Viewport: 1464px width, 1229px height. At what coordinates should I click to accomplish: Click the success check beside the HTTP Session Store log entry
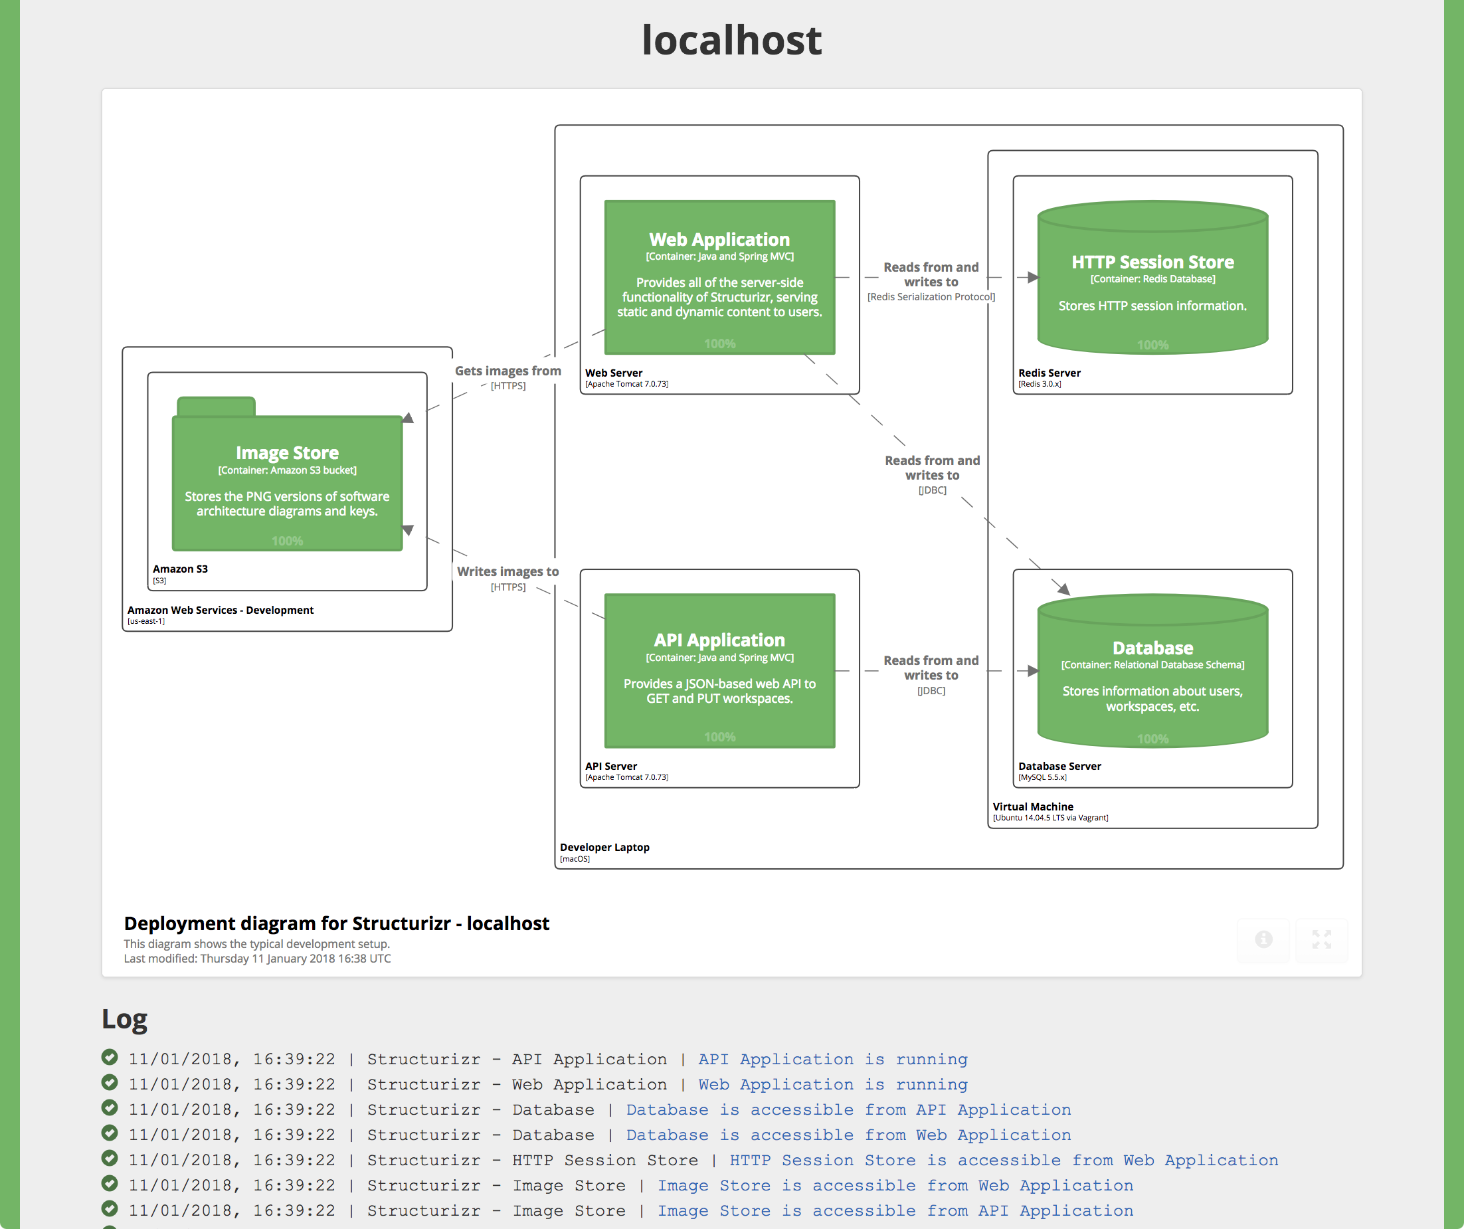coord(110,1159)
